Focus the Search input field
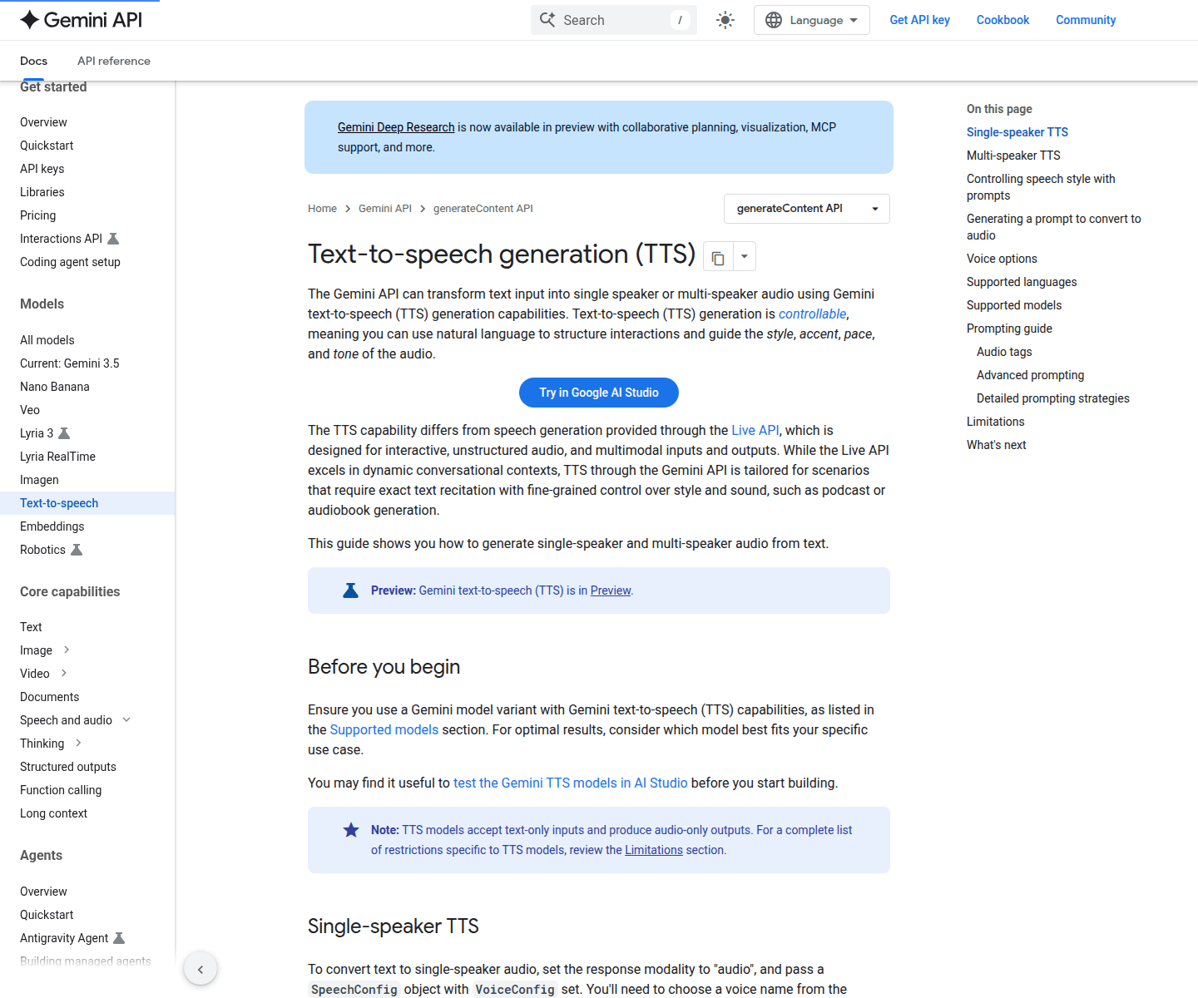The image size is (1198, 998). click(614, 20)
